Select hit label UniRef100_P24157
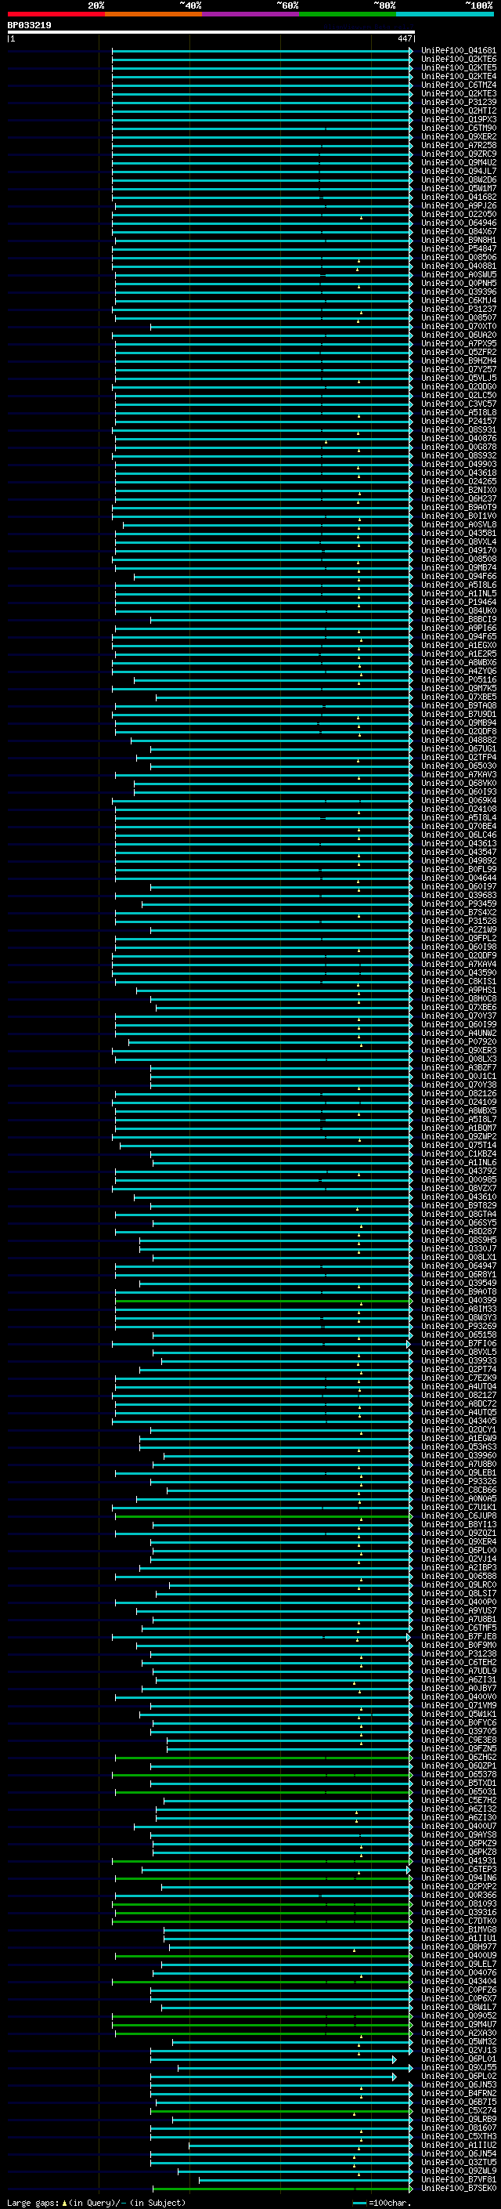The image size is (501, 2209). point(458,421)
